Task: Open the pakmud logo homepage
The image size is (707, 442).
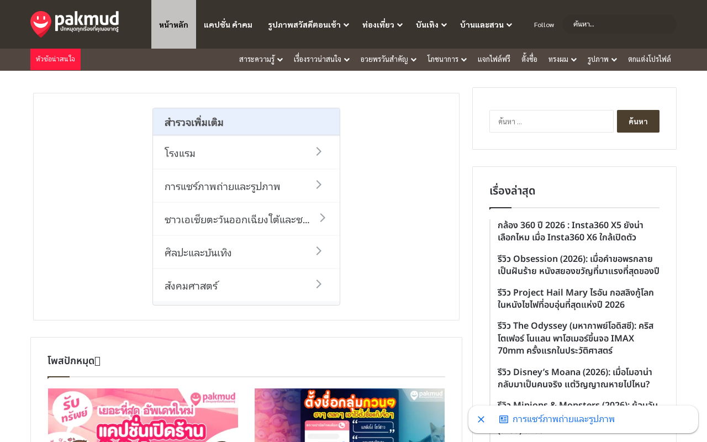Action: click(x=75, y=24)
